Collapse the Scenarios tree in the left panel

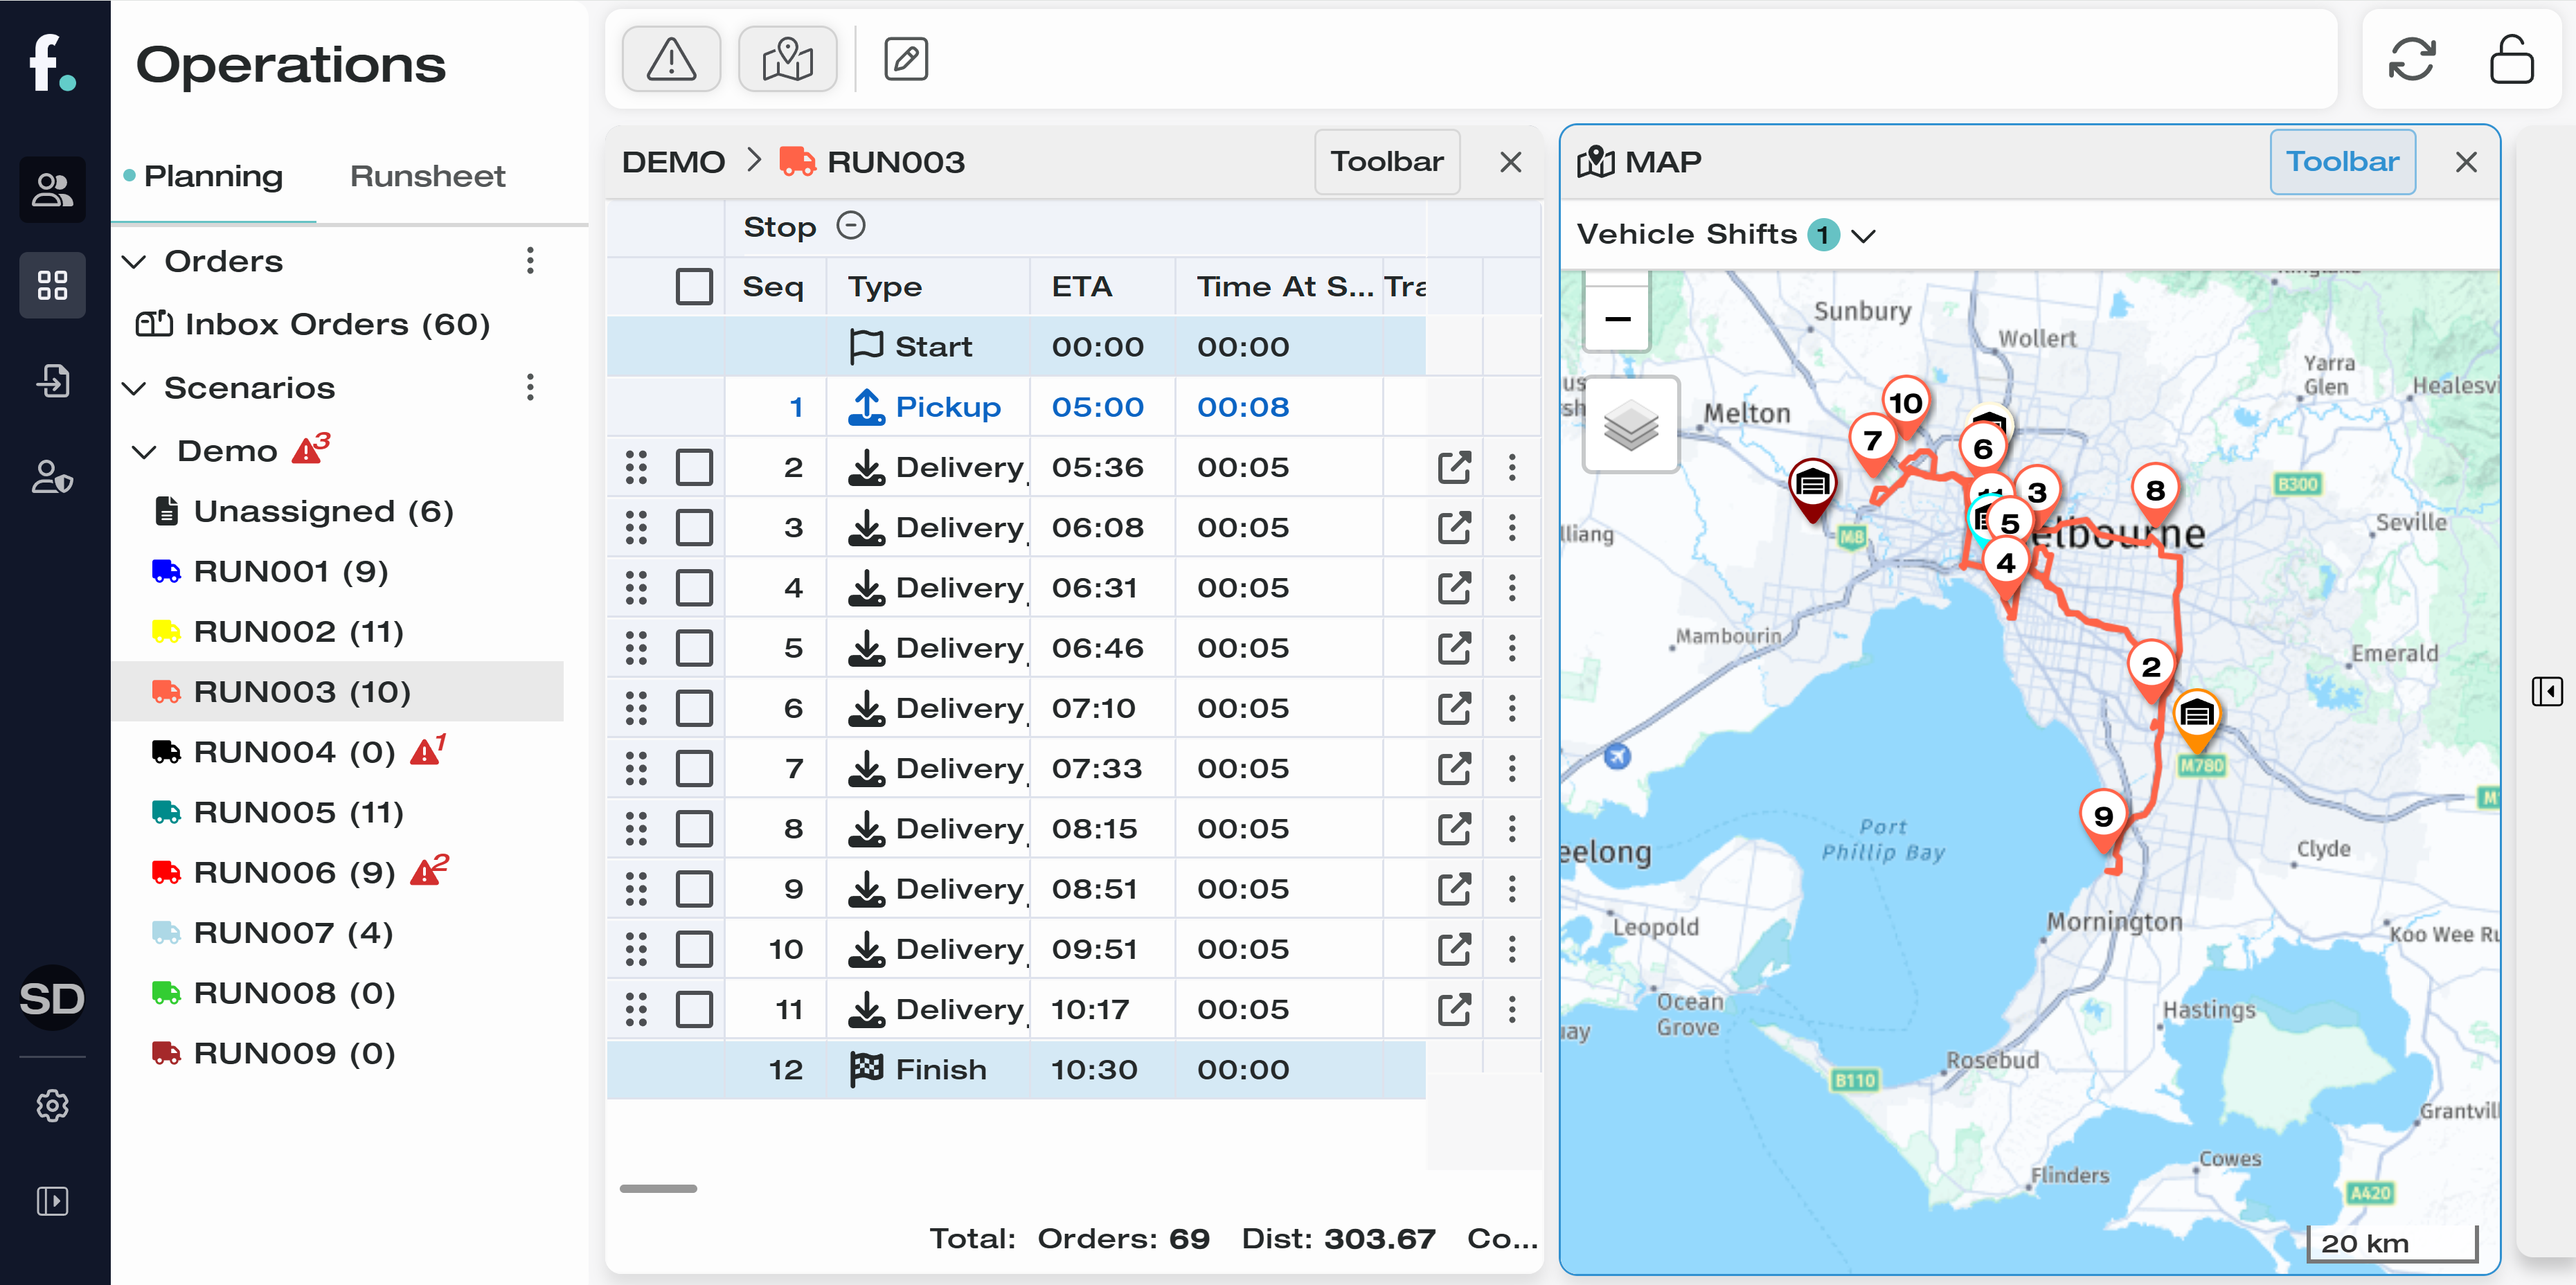point(136,388)
